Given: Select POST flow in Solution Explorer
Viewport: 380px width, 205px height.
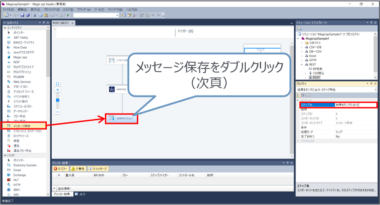Looking at the screenshot, I should 316,77.
